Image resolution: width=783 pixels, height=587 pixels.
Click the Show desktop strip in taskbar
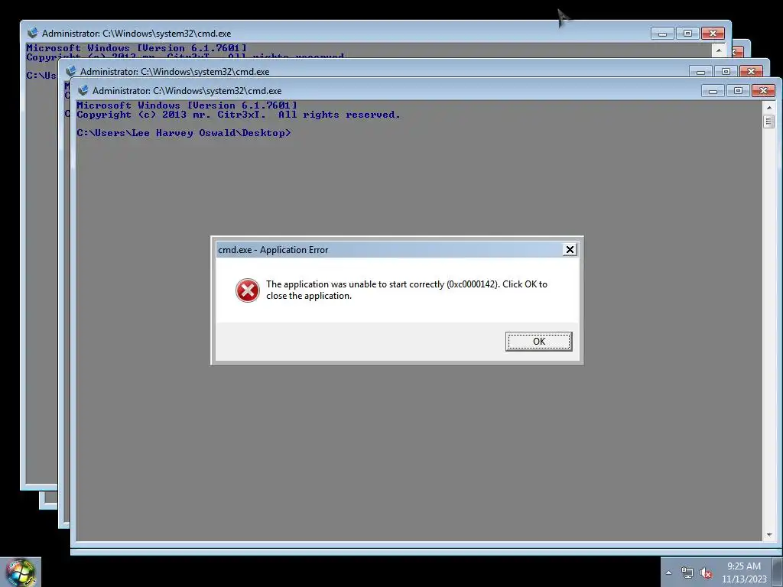(778, 572)
